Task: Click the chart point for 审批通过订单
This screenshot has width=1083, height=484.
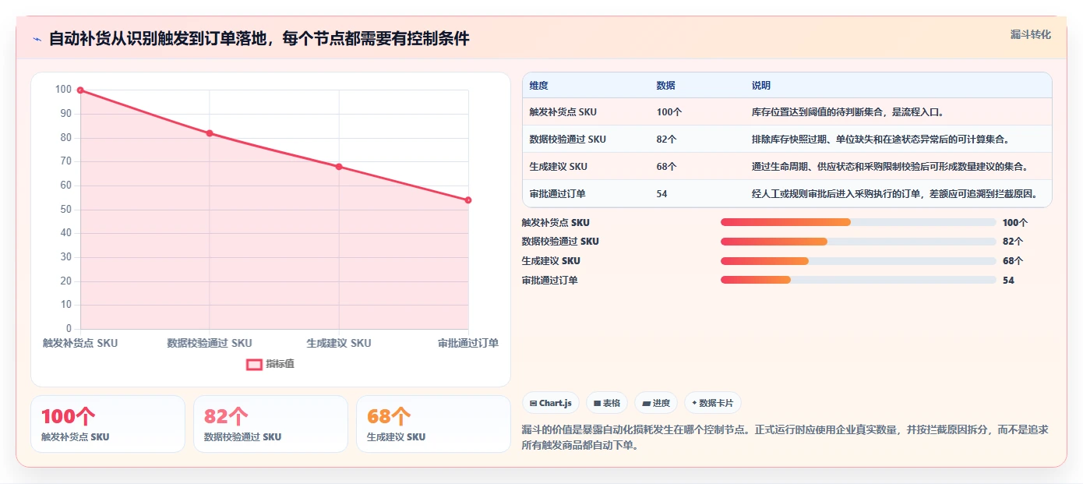Action: [x=468, y=200]
